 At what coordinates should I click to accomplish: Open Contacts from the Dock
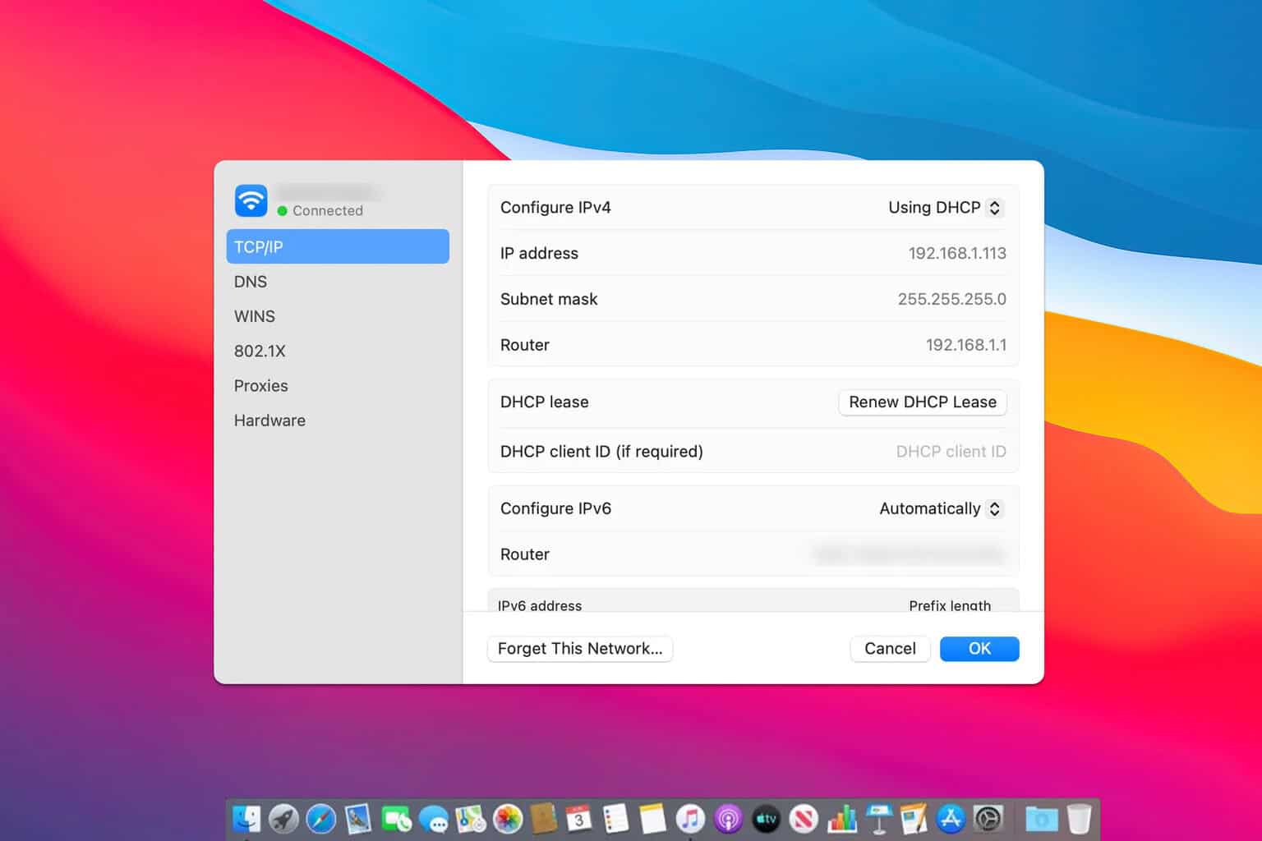pyautogui.click(x=544, y=819)
